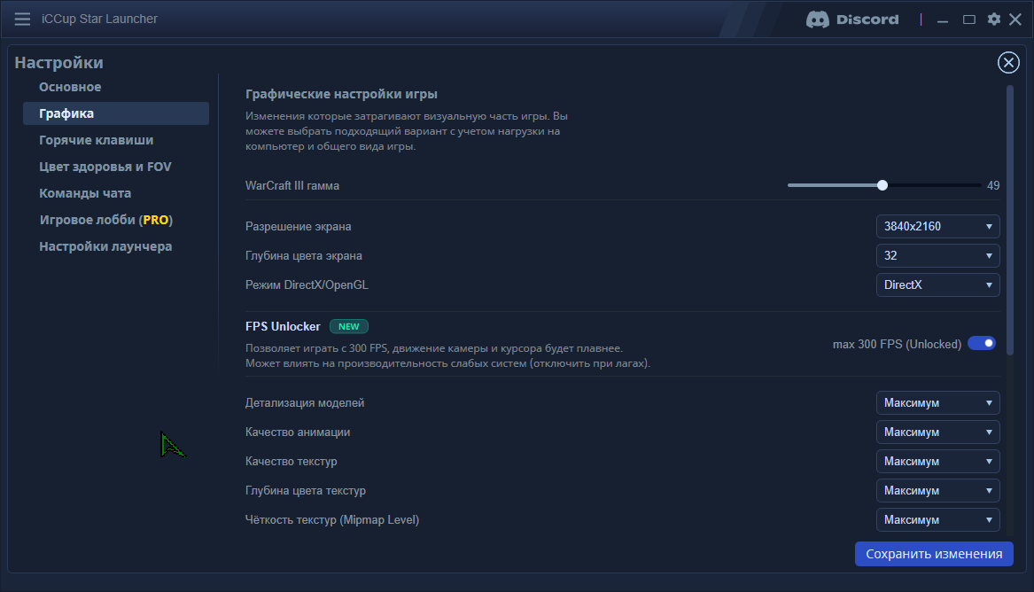This screenshot has width=1034, height=592.
Task: Open Игровое лобби (PRO) section
Action: pyautogui.click(x=105, y=220)
